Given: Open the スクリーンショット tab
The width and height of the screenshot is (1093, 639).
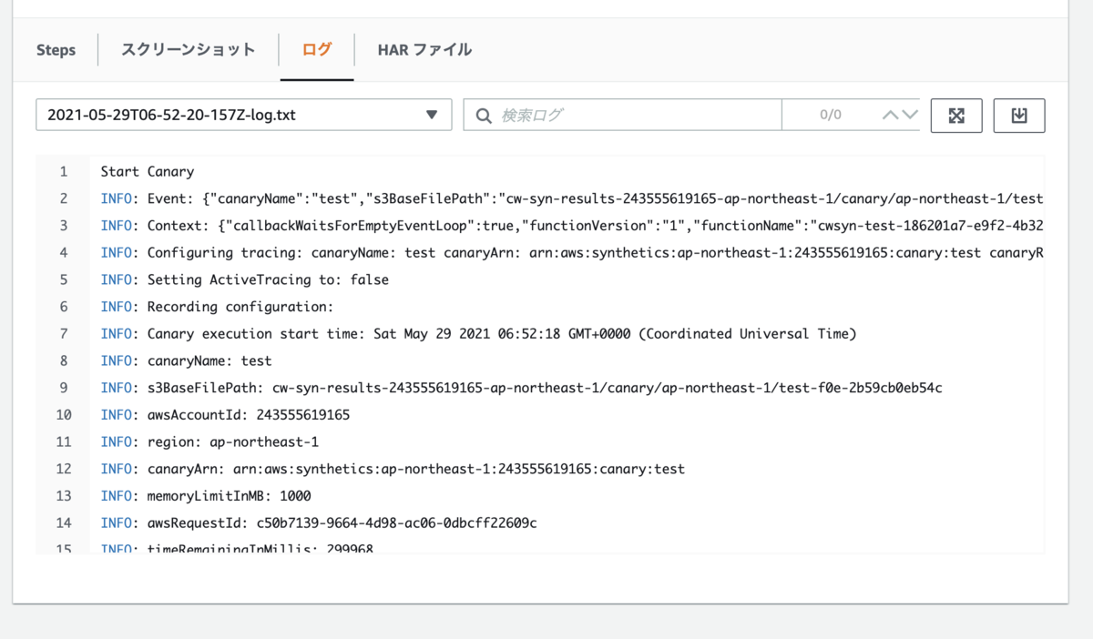Looking at the screenshot, I should tap(188, 50).
